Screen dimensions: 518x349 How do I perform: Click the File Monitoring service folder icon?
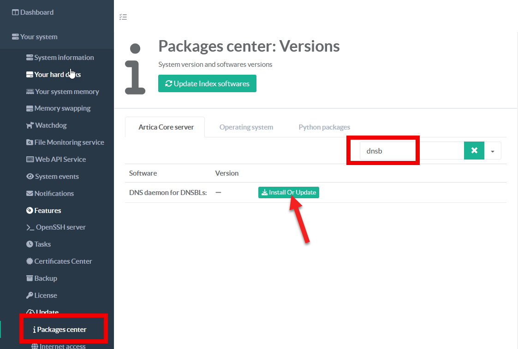30,142
